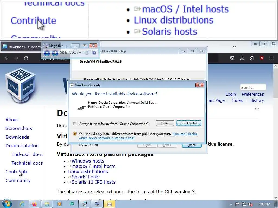
Task: Open Action Center flag tray icon
Action: click(x=237, y=204)
